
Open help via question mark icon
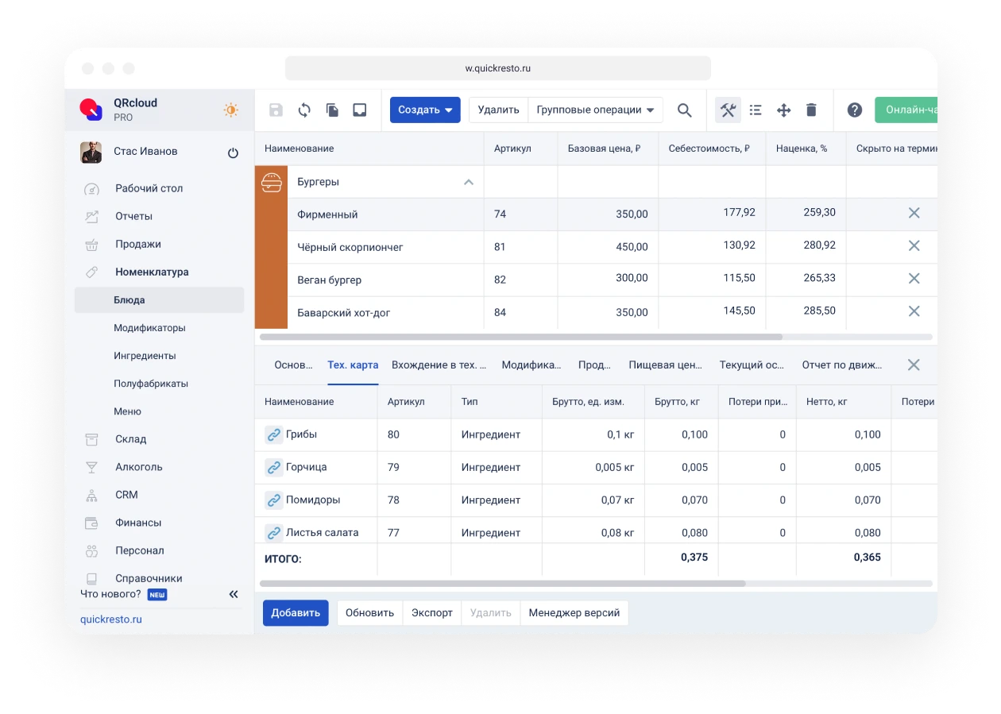tap(854, 110)
